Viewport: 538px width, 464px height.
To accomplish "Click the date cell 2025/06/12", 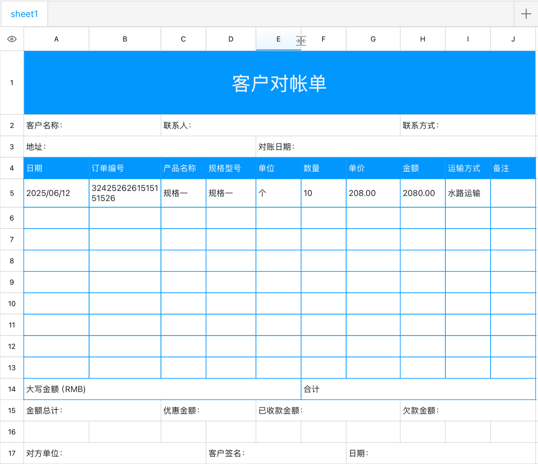I will point(56,193).
